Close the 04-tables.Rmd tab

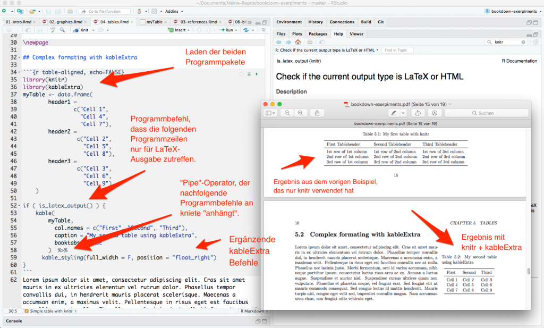[x=132, y=22]
